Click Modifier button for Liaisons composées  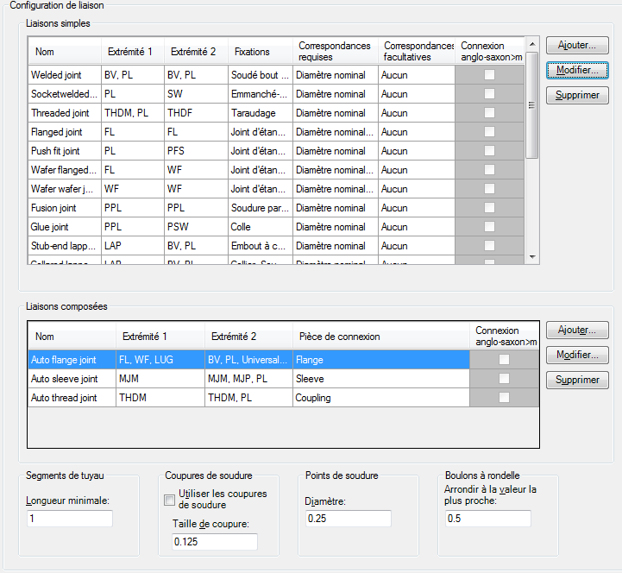[577, 355]
